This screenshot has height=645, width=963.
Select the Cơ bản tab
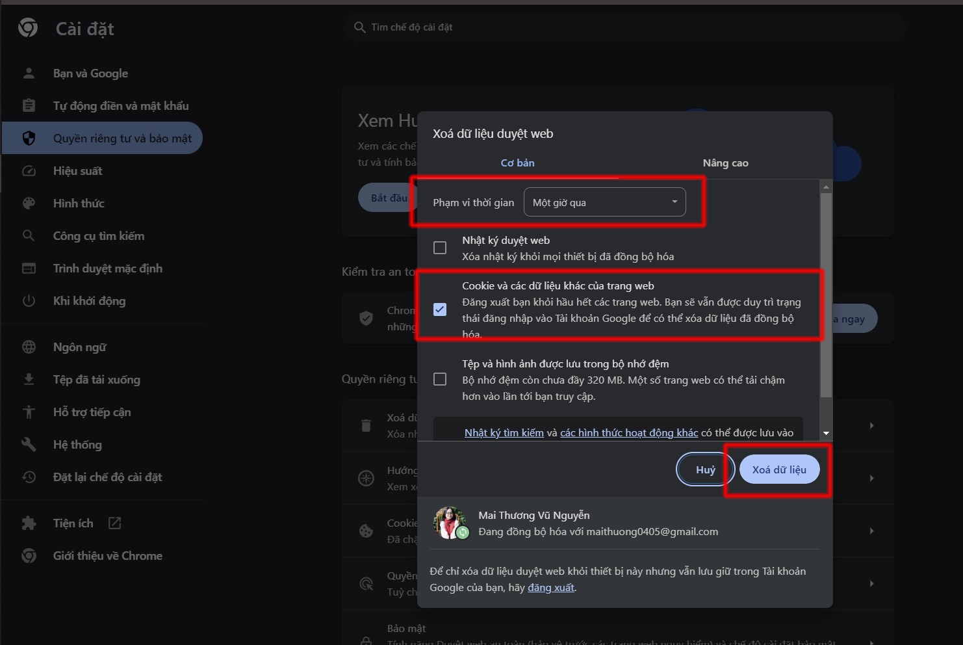(517, 163)
